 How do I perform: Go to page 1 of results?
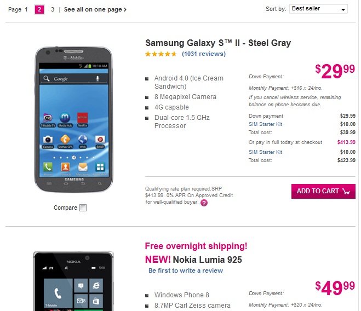tap(26, 9)
